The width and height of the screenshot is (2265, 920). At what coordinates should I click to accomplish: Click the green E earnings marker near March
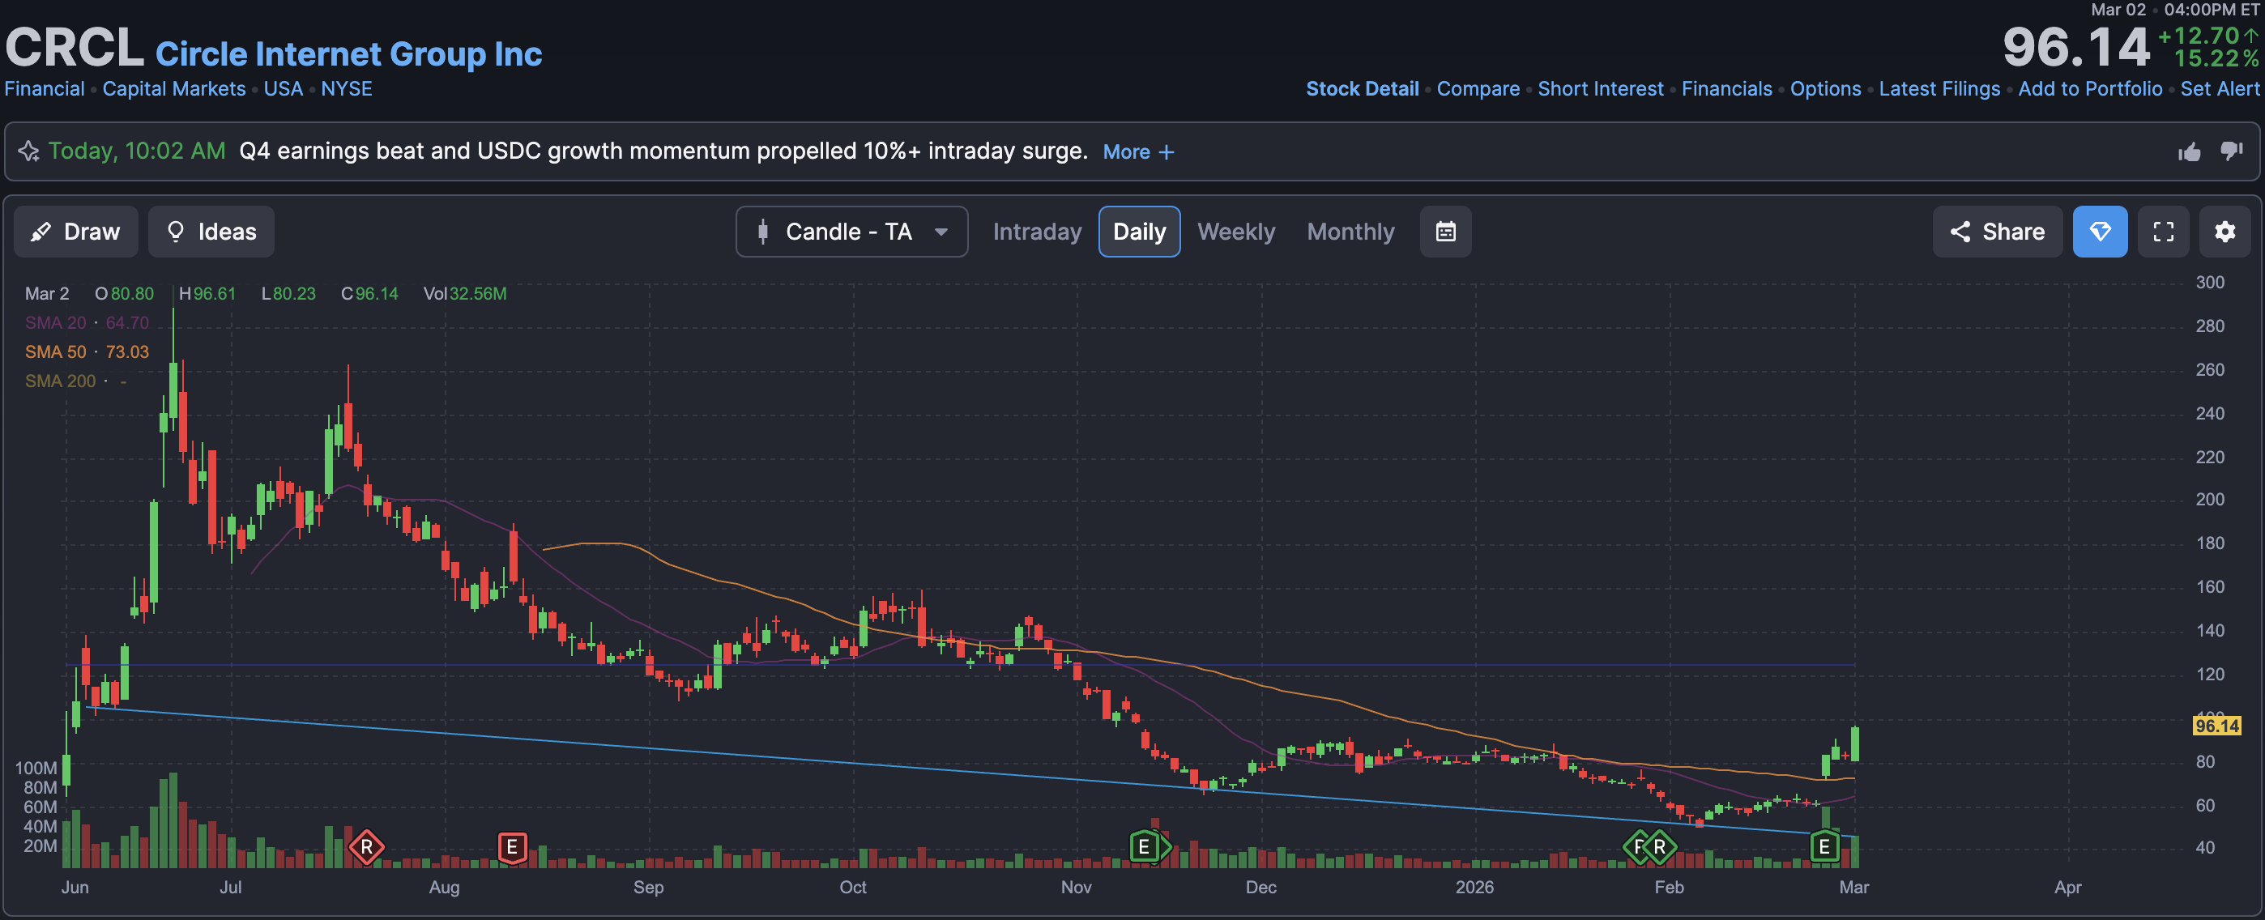click(1824, 847)
